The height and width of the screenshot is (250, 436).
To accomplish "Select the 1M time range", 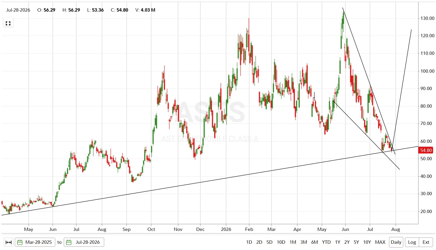I will pyautogui.click(x=293, y=242).
